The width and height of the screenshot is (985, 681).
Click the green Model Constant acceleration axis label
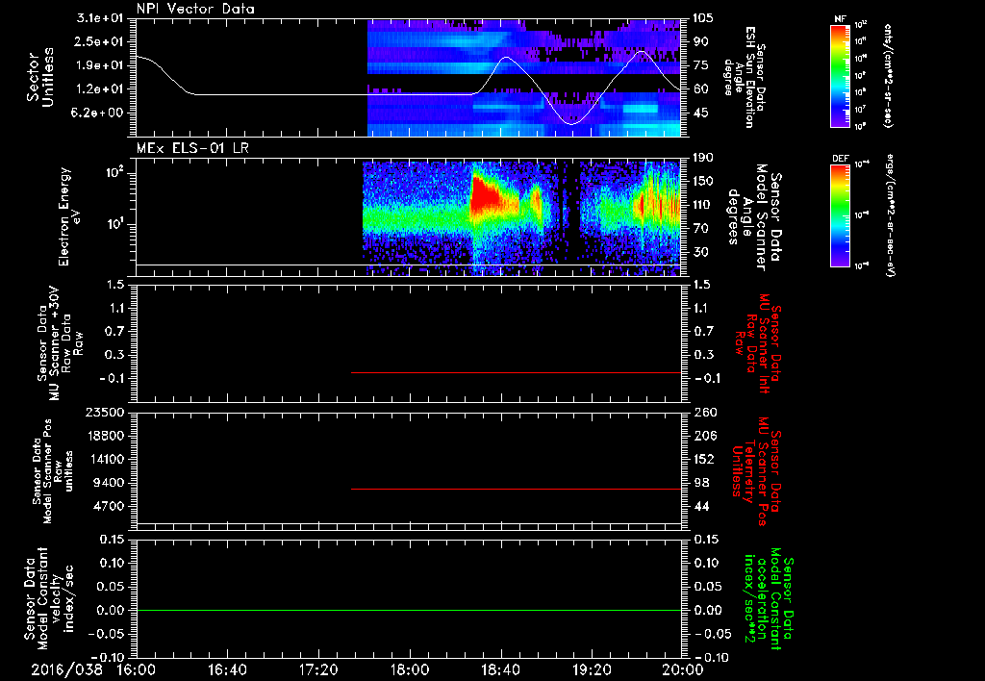[x=768, y=598]
